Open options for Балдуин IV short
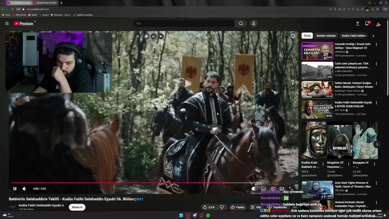This screenshot has width=389, height=219. coord(374,164)
